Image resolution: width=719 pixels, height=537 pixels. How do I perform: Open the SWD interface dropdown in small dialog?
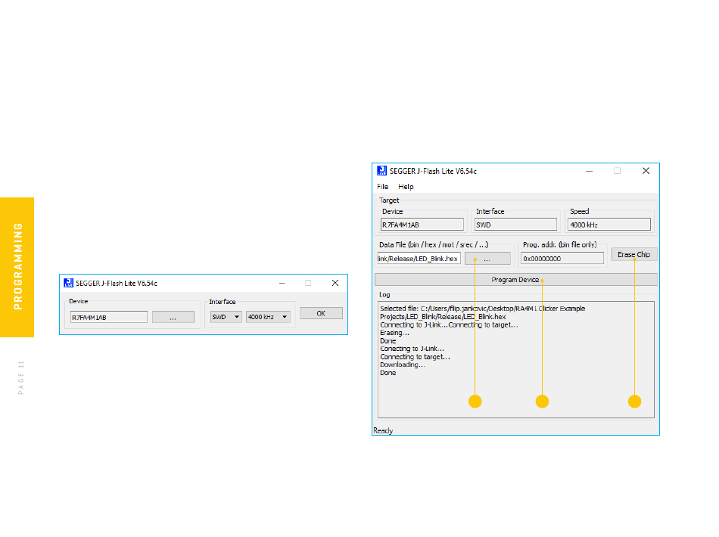[226, 317]
